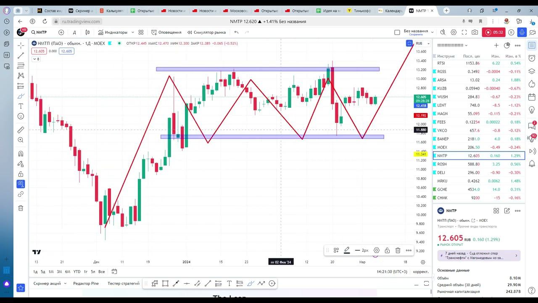Open Скринер акций panel dropdown
The image size is (538, 303).
pyautogui.click(x=50, y=283)
